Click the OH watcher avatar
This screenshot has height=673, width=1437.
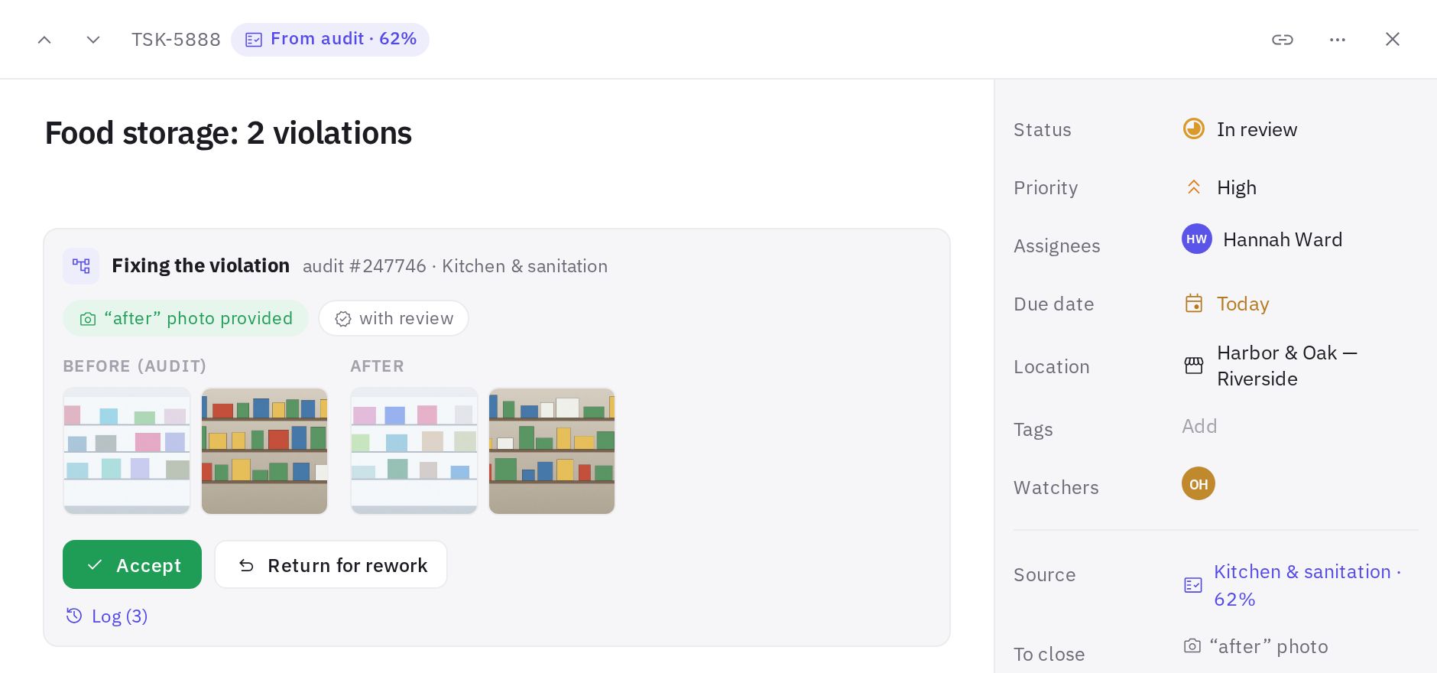[1199, 484]
